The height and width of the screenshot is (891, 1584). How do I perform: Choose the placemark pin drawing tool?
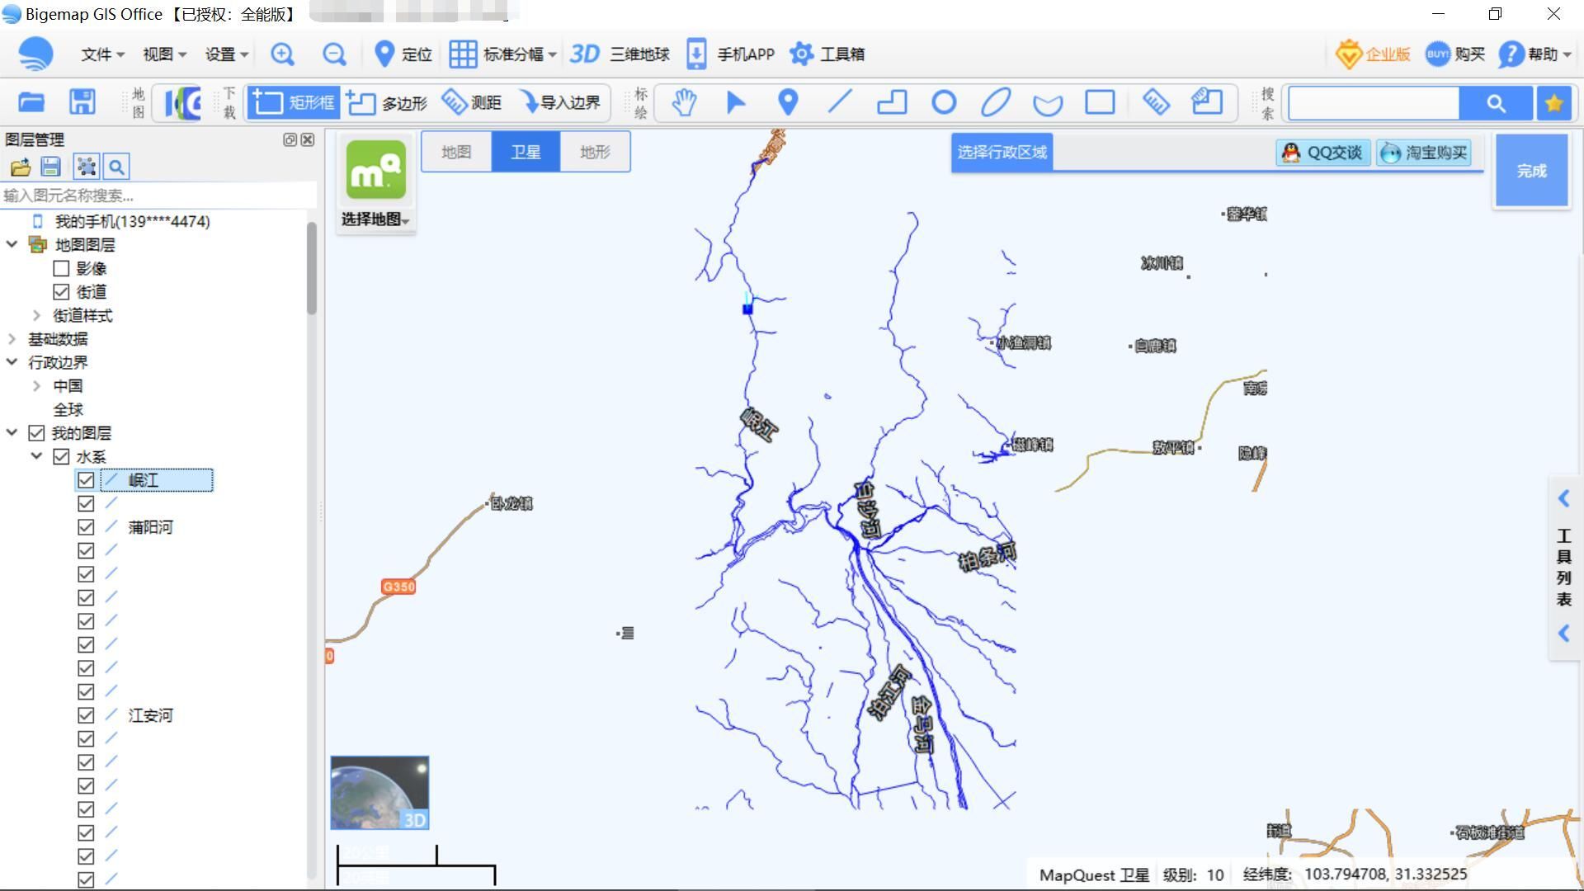pyautogui.click(x=788, y=103)
